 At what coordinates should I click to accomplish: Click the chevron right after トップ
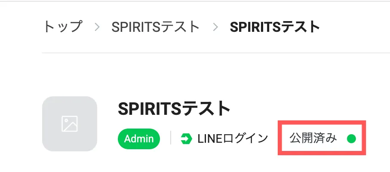coord(97,28)
